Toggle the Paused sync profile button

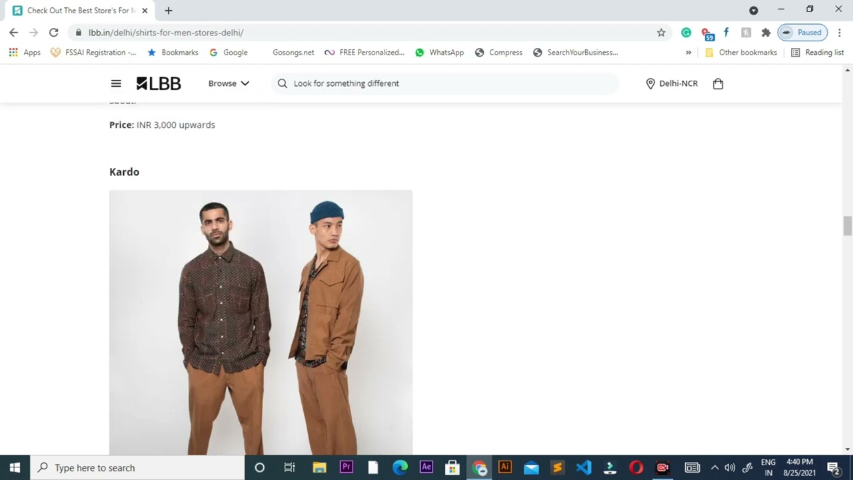tap(802, 32)
